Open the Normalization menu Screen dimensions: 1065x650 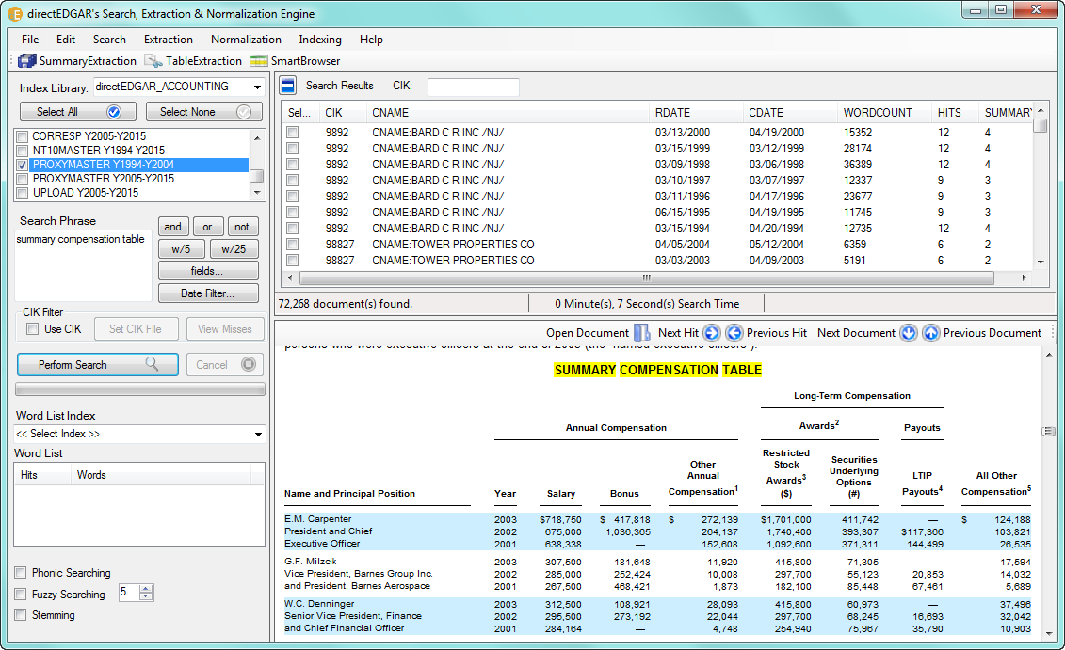[246, 40]
